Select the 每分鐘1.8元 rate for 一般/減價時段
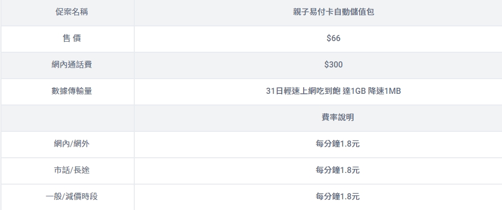The width and height of the screenshot is (502, 210). point(337,197)
